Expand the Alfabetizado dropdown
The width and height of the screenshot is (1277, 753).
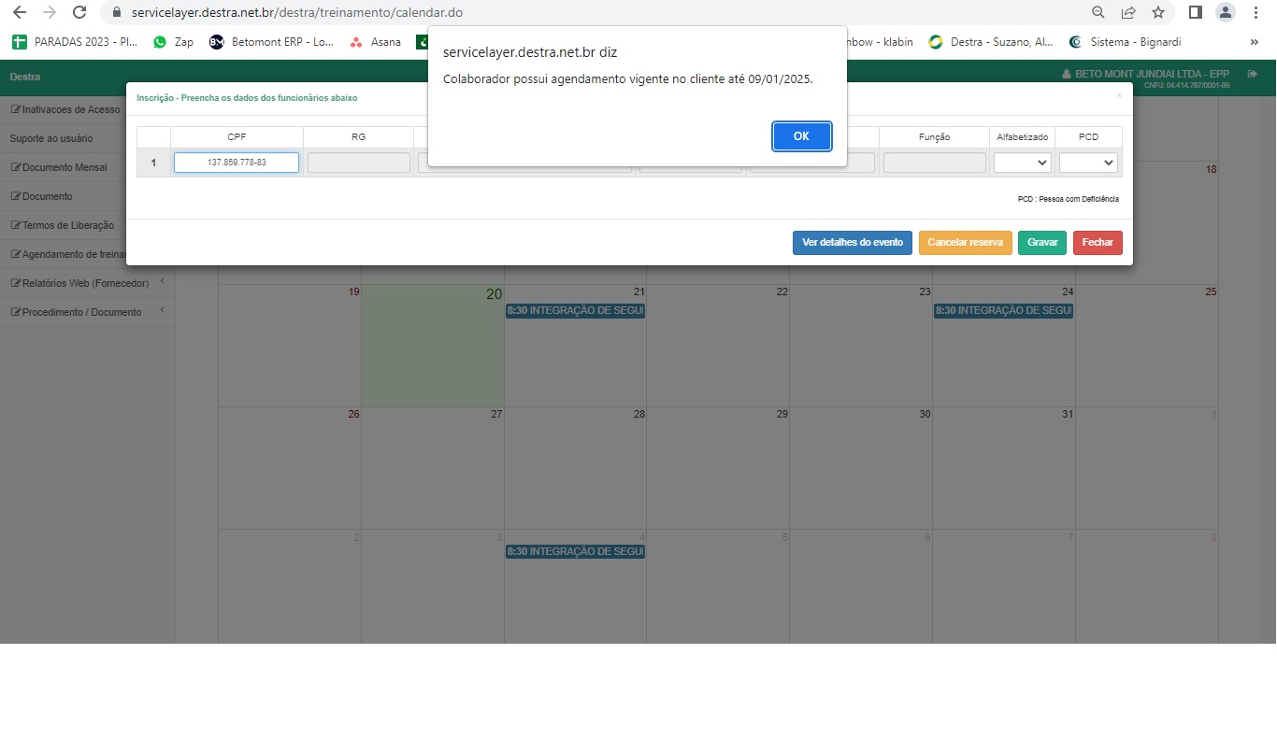pyautogui.click(x=1023, y=163)
